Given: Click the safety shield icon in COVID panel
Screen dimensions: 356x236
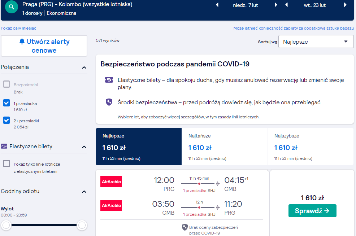Looking at the screenshot, I should tap(109, 102).
